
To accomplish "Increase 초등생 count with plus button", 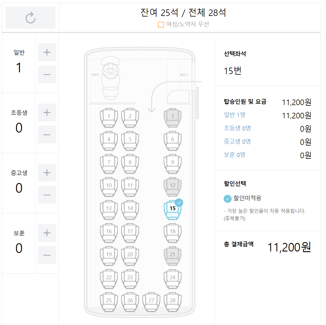I will coord(47,112).
